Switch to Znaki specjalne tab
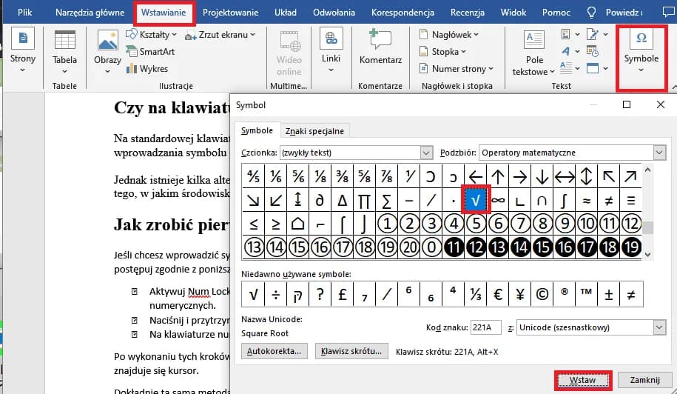 tap(314, 131)
